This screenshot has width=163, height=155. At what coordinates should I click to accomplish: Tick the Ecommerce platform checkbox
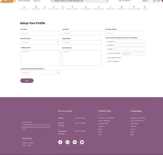[x=106, y=54]
